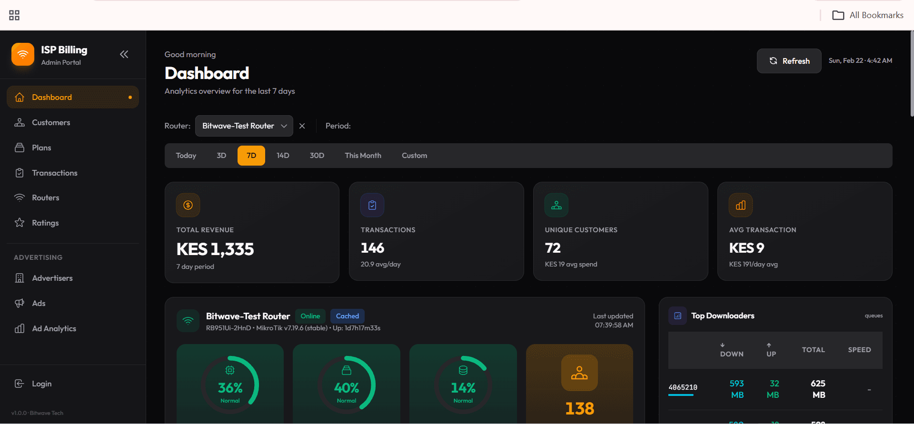Click the UP column header
The image size is (914, 424).
point(771,350)
